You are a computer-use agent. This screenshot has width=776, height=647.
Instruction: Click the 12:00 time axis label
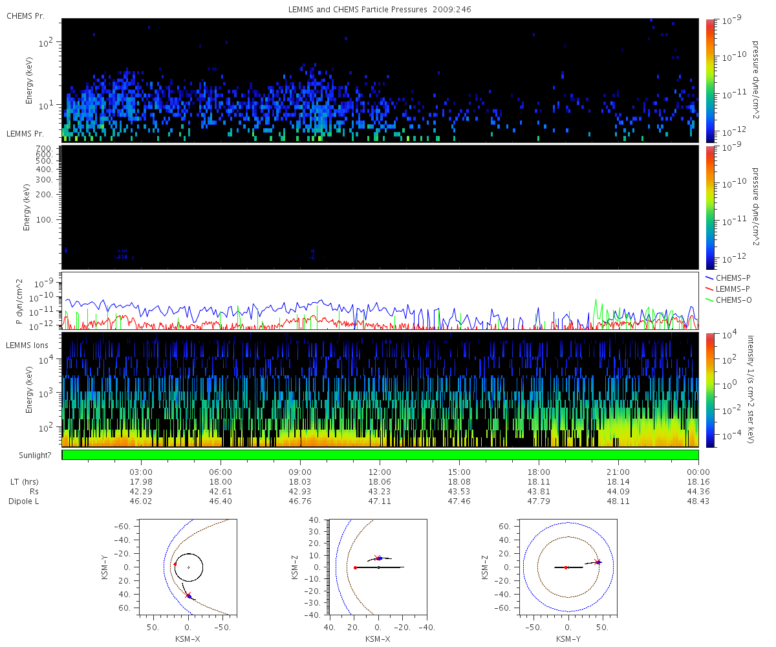point(380,472)
